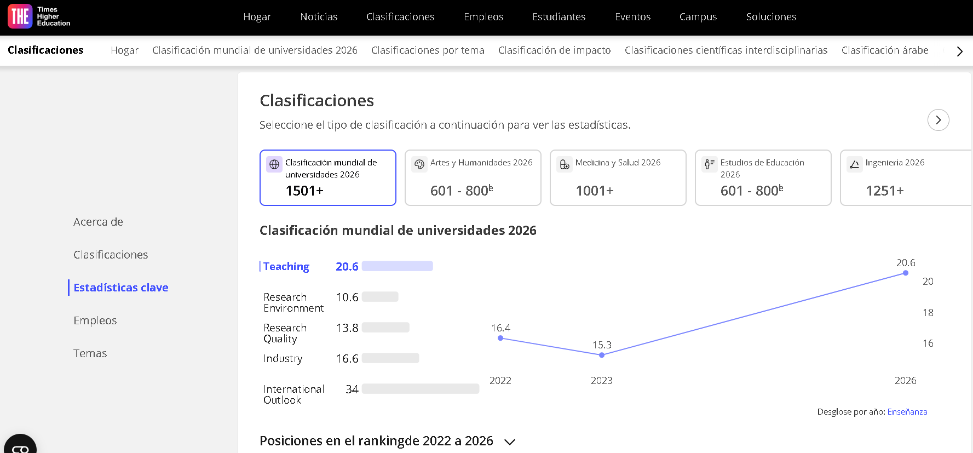973x453 pixels.
Task: Click the 2026 label on the chart axis
Action: [x=906, y=381]
